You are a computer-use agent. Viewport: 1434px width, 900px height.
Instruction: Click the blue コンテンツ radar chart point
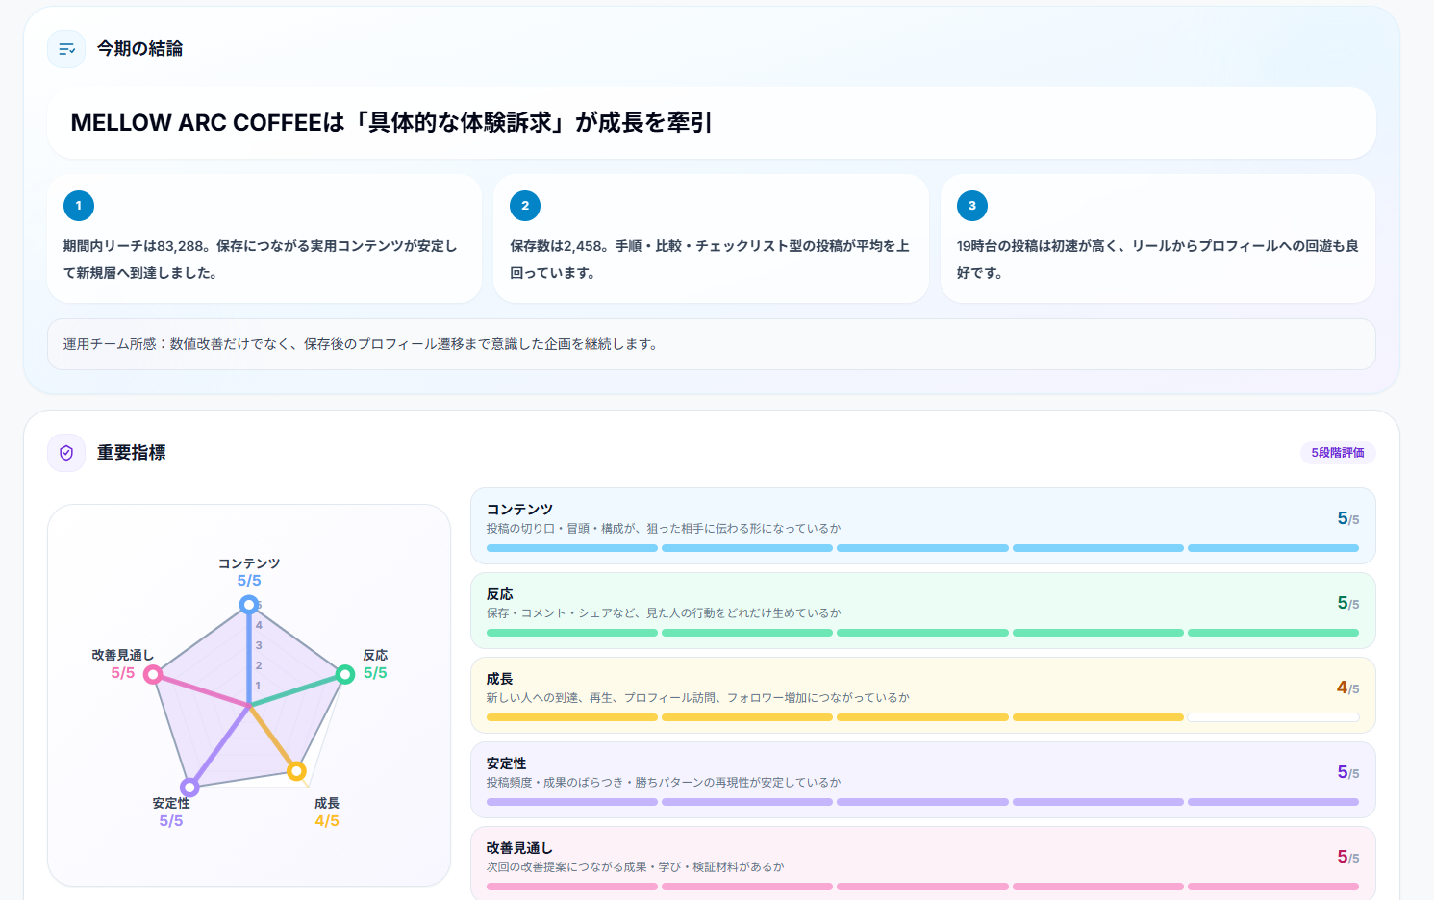[x=249, y=605]
